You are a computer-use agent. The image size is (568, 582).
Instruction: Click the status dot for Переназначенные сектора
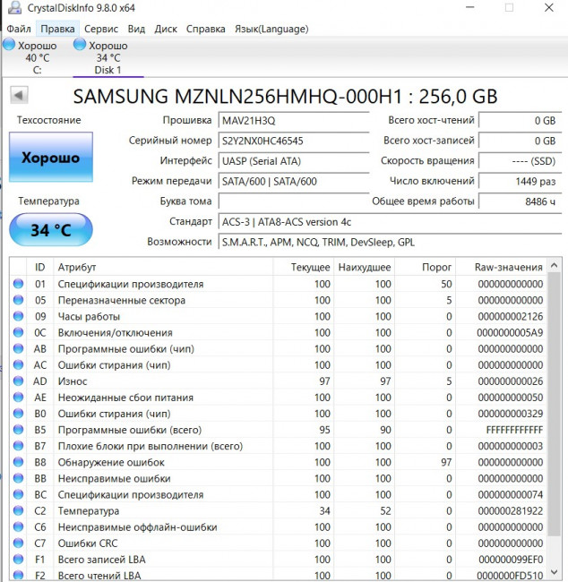pyautogui.click(x=18, y=300)
